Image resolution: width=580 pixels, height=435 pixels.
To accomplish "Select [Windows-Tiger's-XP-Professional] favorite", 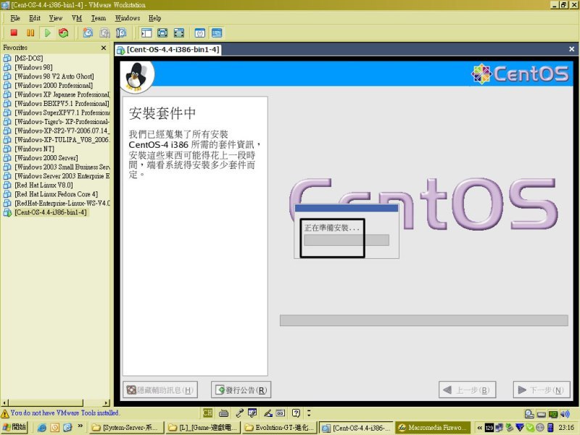I will click(x=62, y=122).
